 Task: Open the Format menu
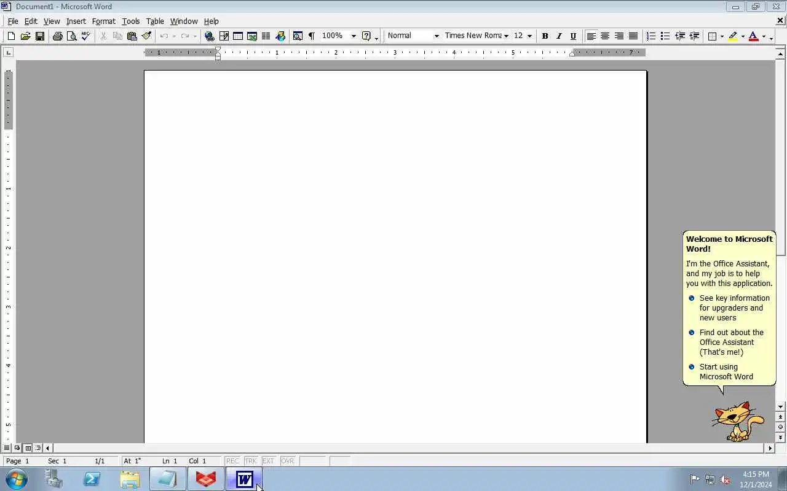pyautogui.click(x=103, y=21)
